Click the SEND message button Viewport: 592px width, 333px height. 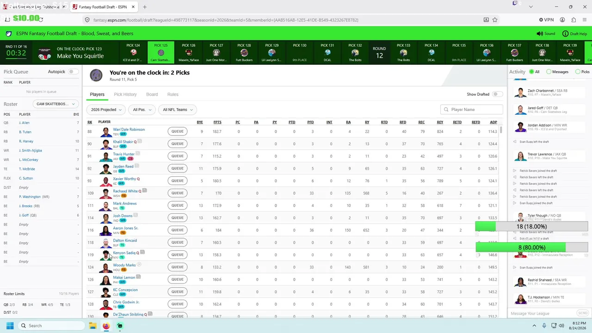click(x=582, y=313)
